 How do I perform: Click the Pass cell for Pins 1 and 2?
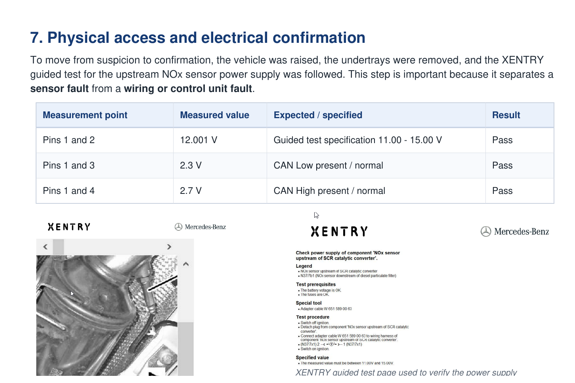(x=502, y=140)
